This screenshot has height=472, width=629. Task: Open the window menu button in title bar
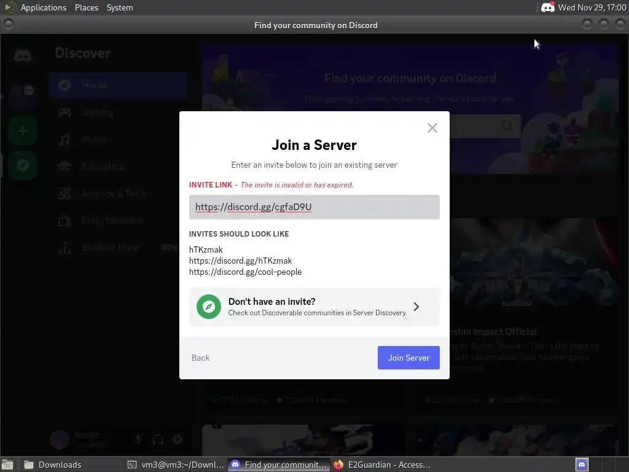(x=9, y=25)
